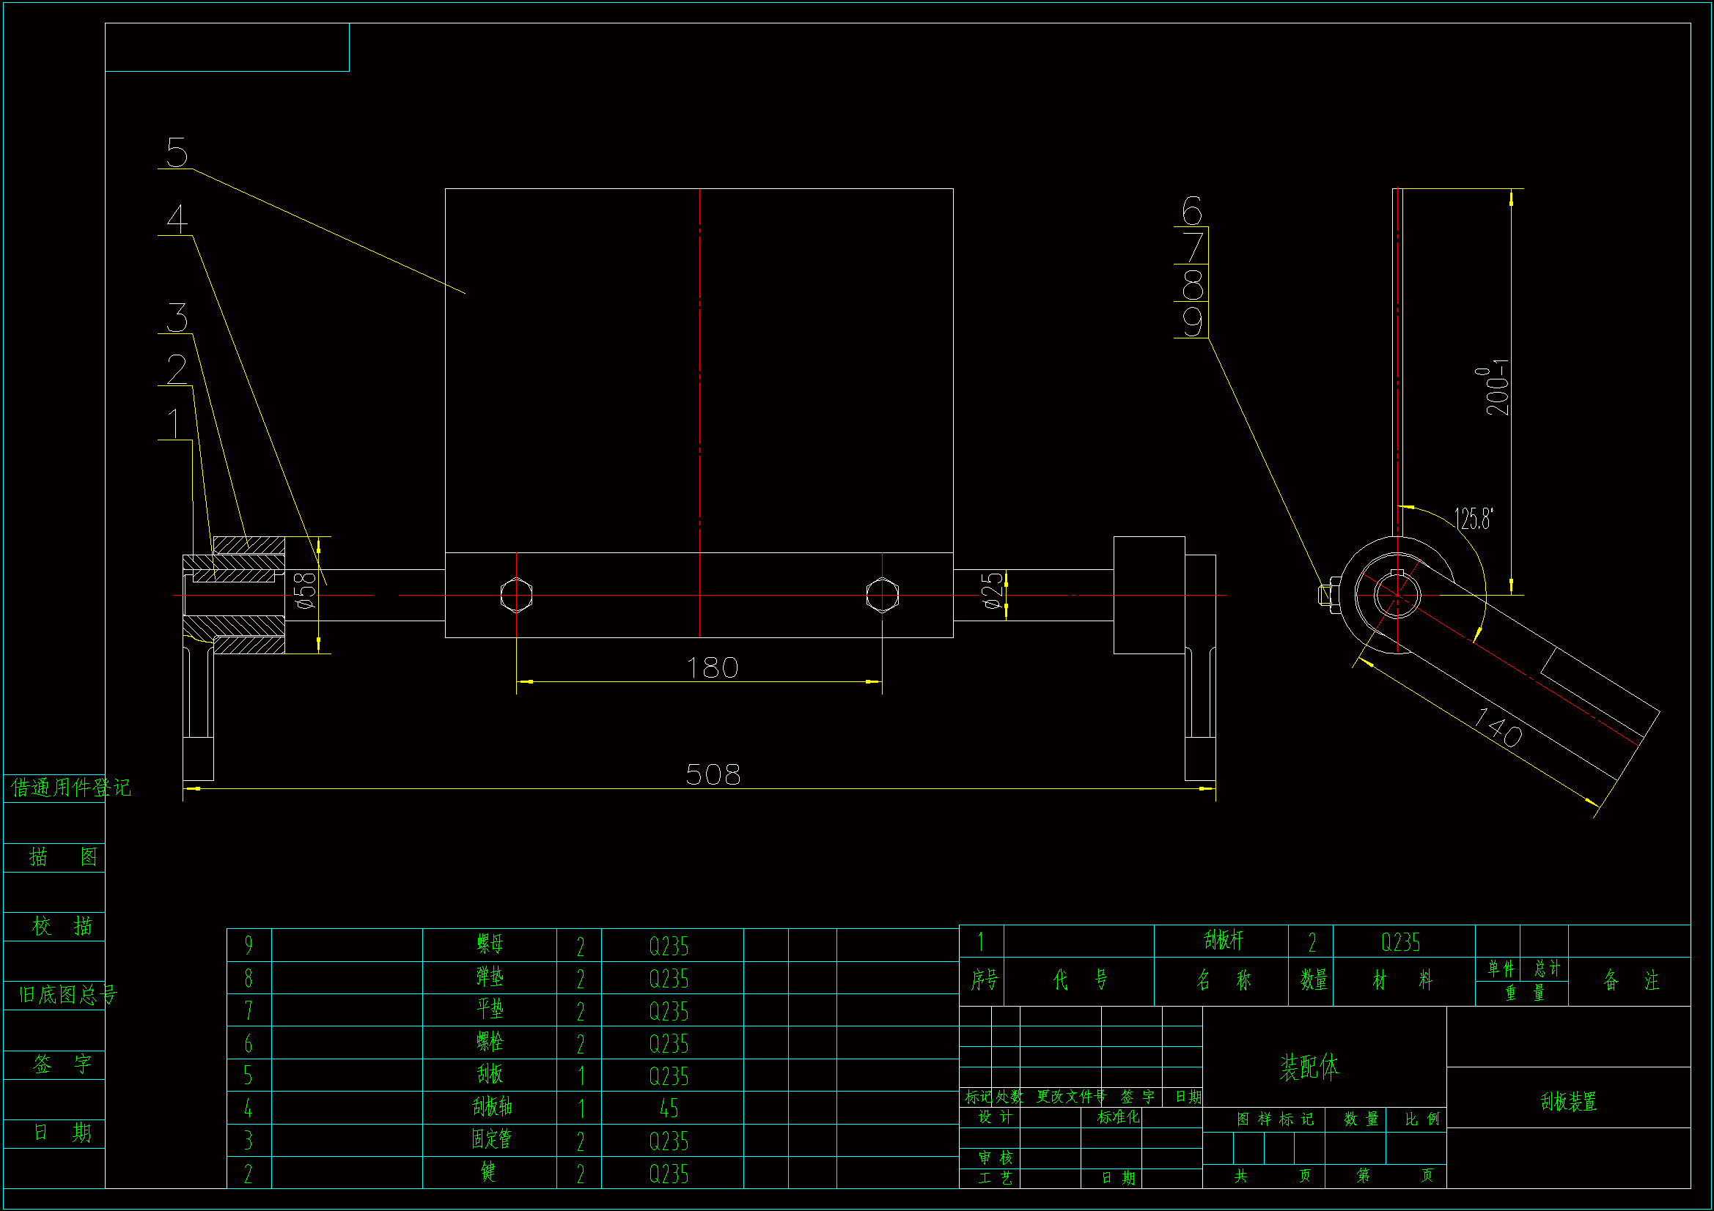
Task: Select part balloon number 9 on right
Action: click(x=1193, y=322)
